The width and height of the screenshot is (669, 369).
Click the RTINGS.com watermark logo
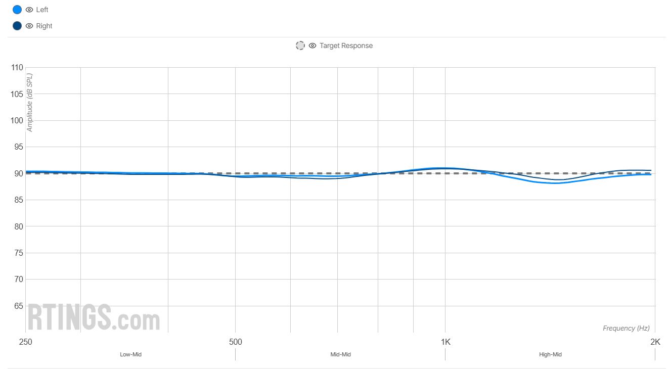tap(94, 317)
